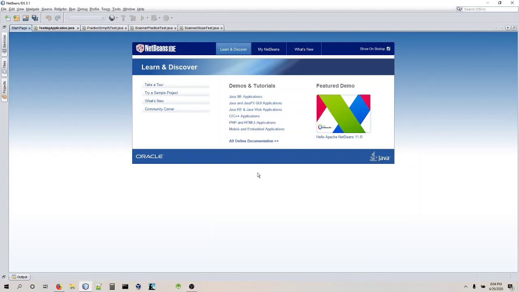Click the Community Corner link
The image size is (519, 292).
click(x=159, y=109)
